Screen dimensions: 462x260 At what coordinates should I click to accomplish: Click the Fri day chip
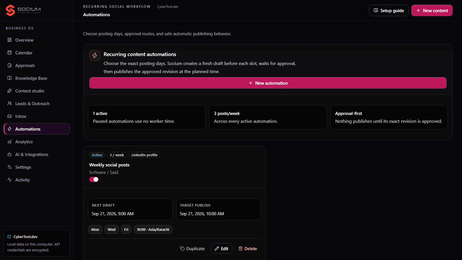point(126,229)
